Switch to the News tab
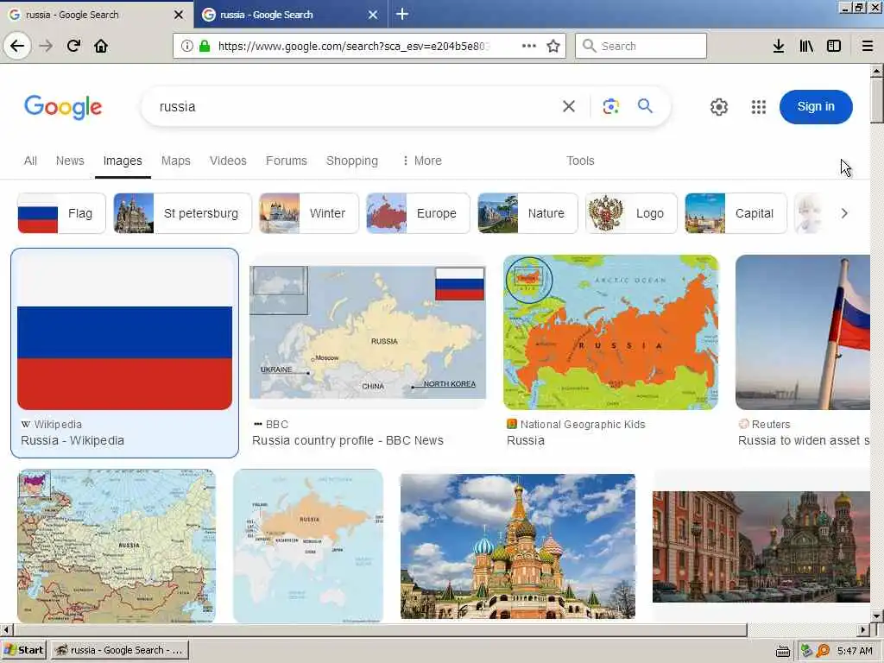This screenshot has height=663, width=884. point(70,161)
